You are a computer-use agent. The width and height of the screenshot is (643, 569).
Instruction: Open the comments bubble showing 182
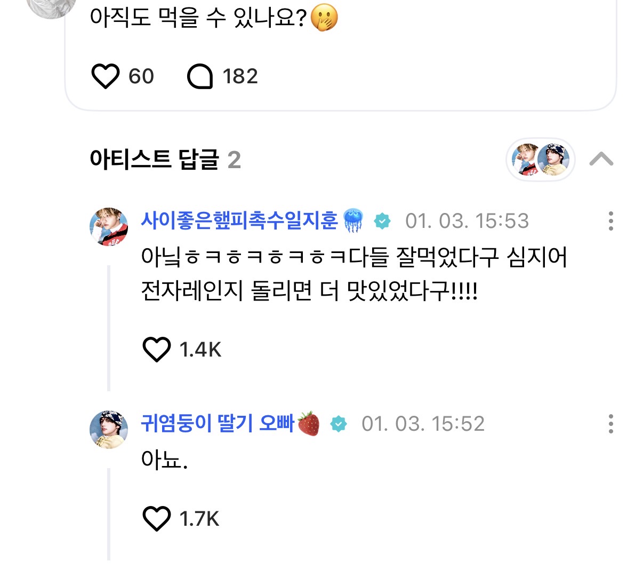200,76
